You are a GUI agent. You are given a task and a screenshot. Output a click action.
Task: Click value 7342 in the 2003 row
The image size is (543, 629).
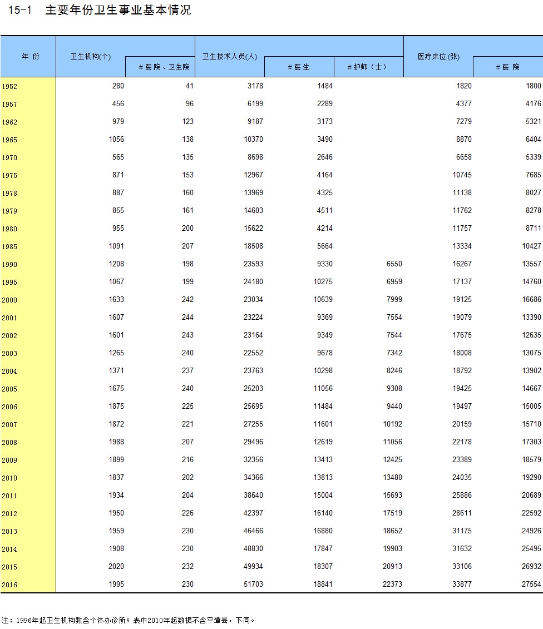[x=394, y=353]
